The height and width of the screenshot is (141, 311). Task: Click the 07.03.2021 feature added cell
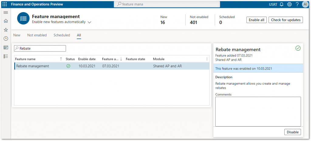tap(111, 66)
